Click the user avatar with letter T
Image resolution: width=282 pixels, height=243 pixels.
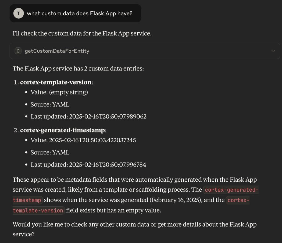(x=19, y=13)
